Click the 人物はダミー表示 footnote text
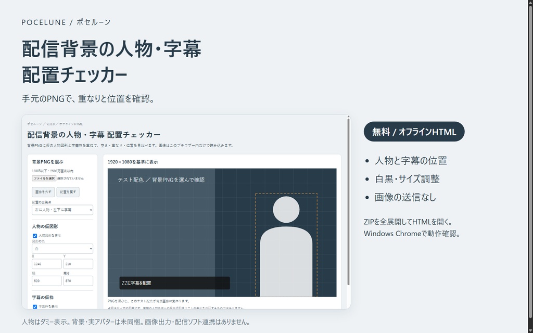The image size is (533, 333). pos(136,322)
